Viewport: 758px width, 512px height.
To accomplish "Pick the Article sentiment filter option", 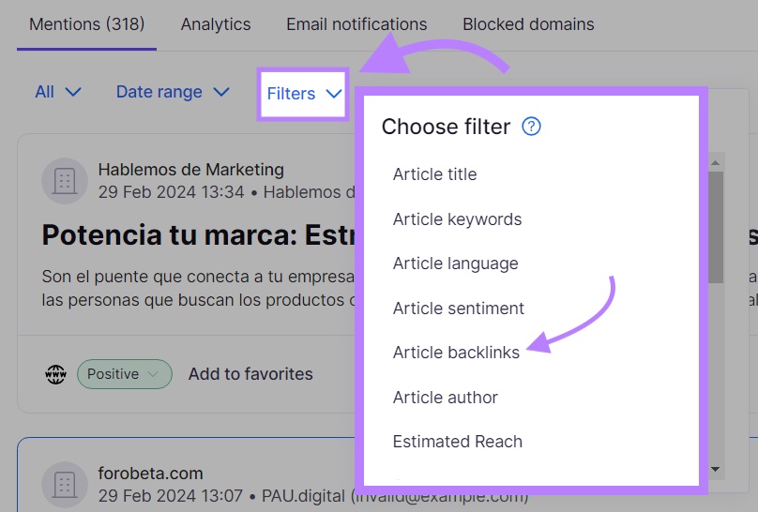I will point(458,309).
